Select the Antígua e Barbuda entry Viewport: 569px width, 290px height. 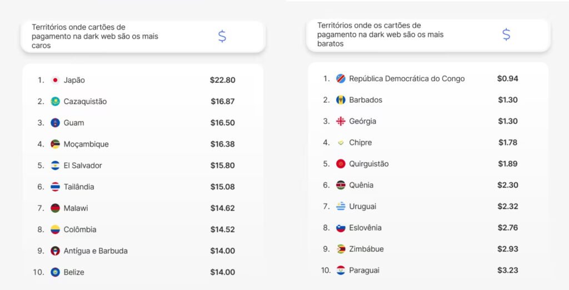click(x=96, y=251)
